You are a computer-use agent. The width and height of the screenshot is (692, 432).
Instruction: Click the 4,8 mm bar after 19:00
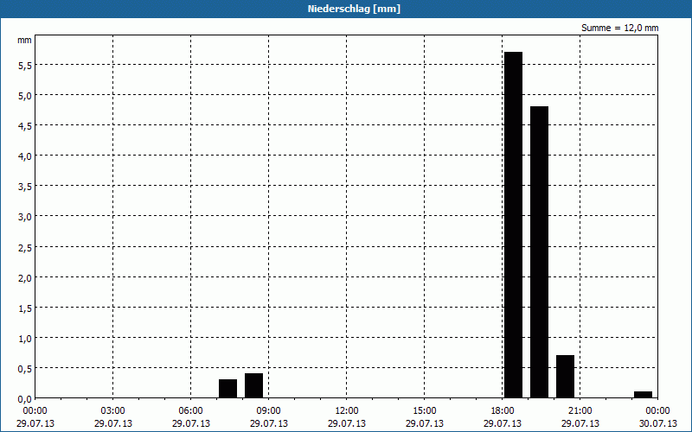click(x=539, y=252)
